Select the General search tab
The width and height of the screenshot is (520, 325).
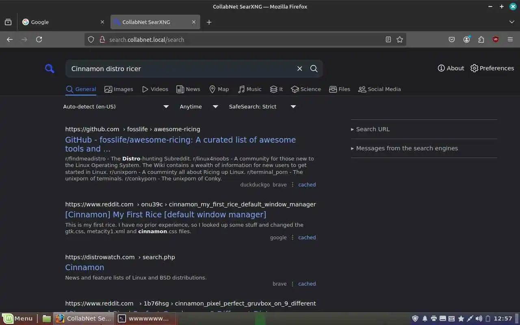click(x=81, y=89)
